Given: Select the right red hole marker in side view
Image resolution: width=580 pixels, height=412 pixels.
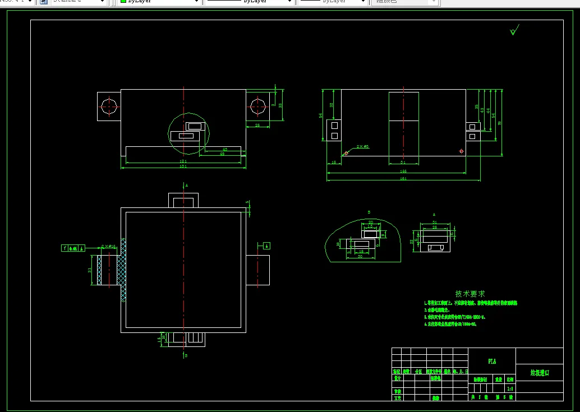Looking at the screenshot, I should pyautogui.click(x=461, y=151).
